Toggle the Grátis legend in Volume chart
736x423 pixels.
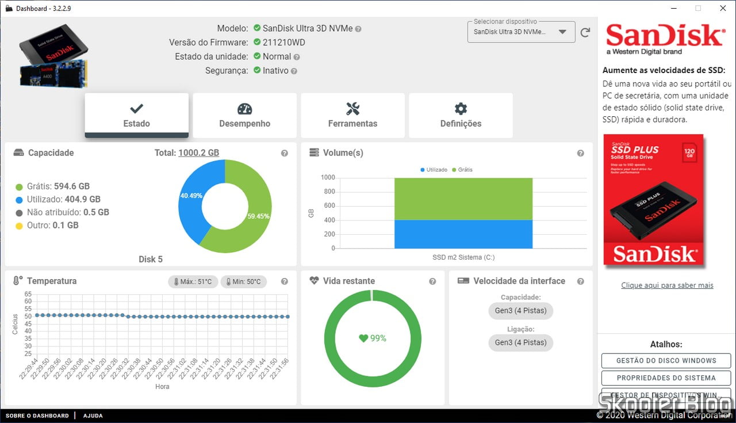462,170
